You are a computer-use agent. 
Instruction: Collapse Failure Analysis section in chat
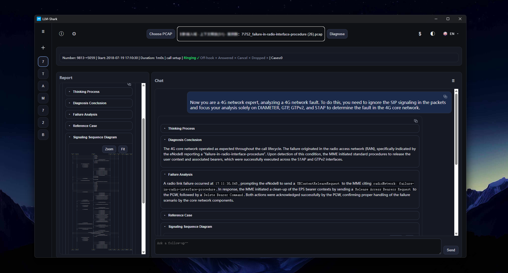coord(180,175)
